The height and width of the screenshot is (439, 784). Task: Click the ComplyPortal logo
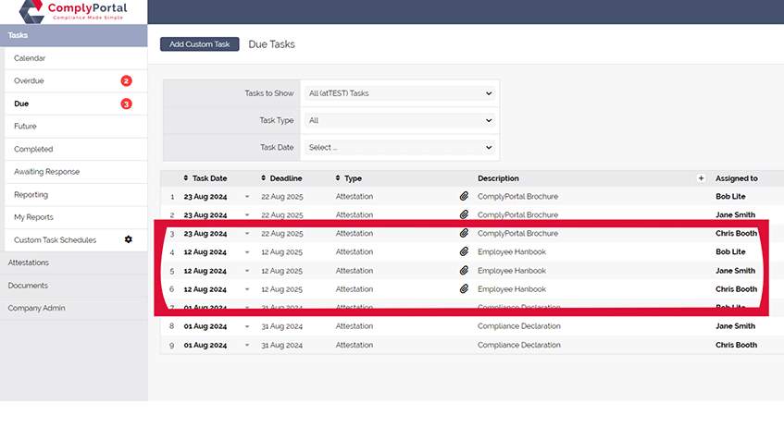coord(72,12)
